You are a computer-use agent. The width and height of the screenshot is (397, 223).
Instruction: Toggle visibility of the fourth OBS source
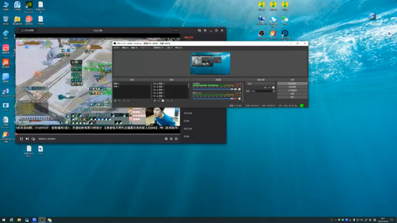[x=154, y=93]
